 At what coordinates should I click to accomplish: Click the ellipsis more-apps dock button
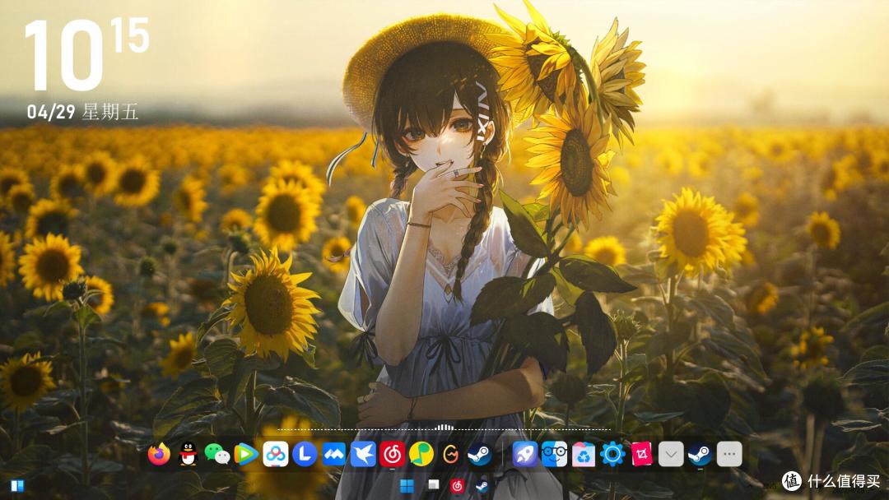point(729,454)
